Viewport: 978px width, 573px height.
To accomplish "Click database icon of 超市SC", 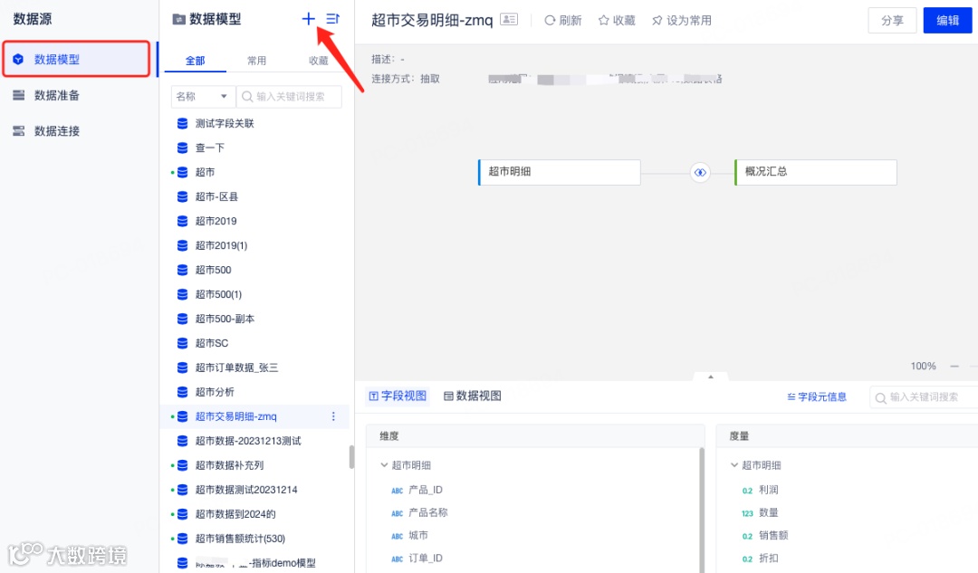I will [182, 343].
